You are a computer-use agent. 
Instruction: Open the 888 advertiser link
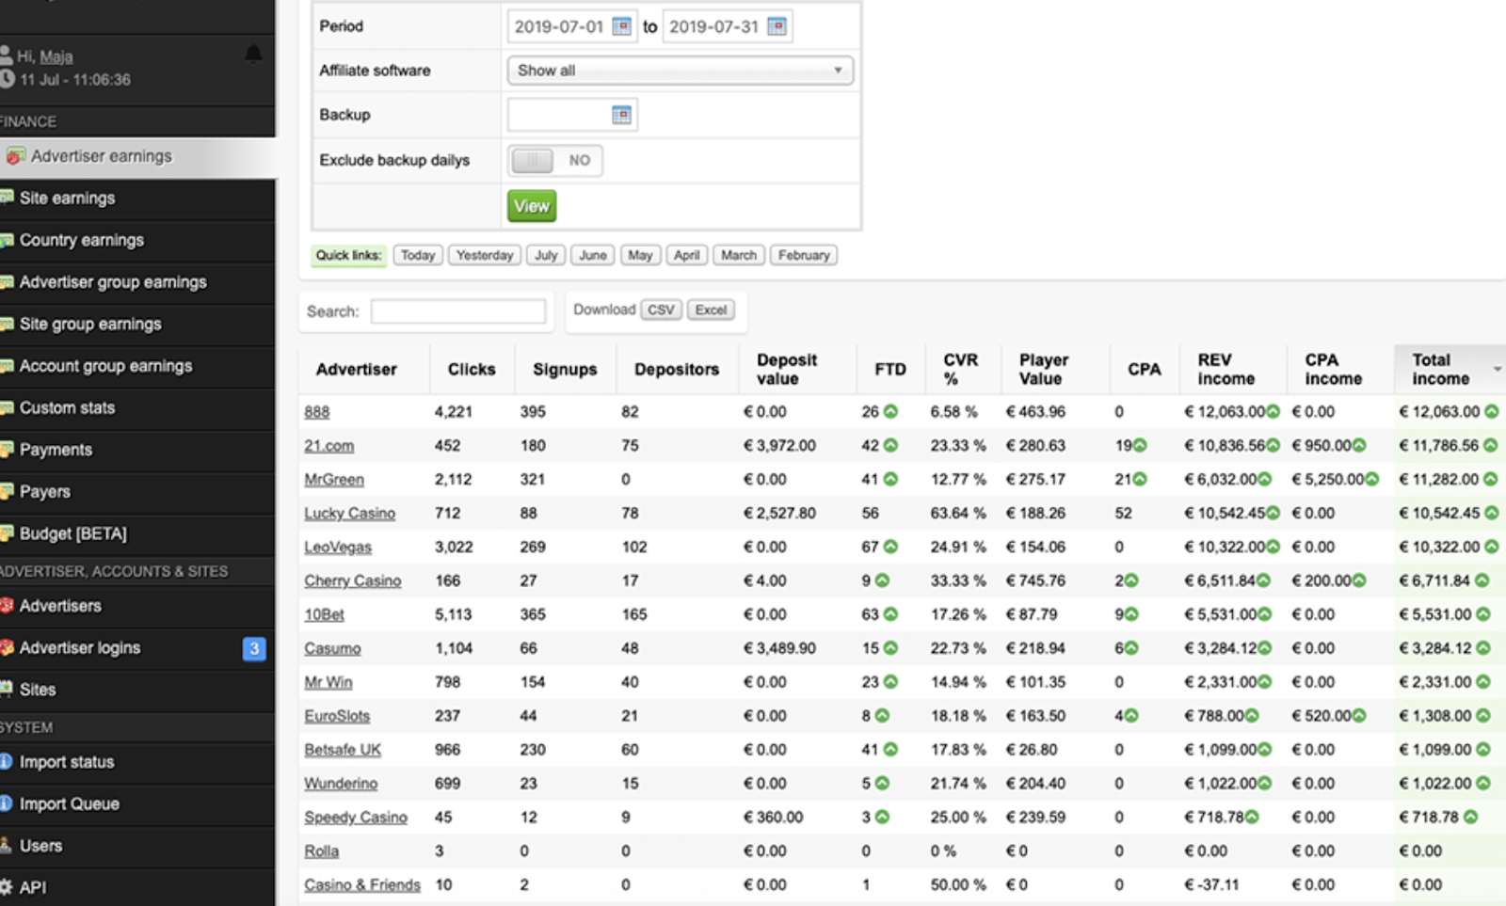coord(317,412)
